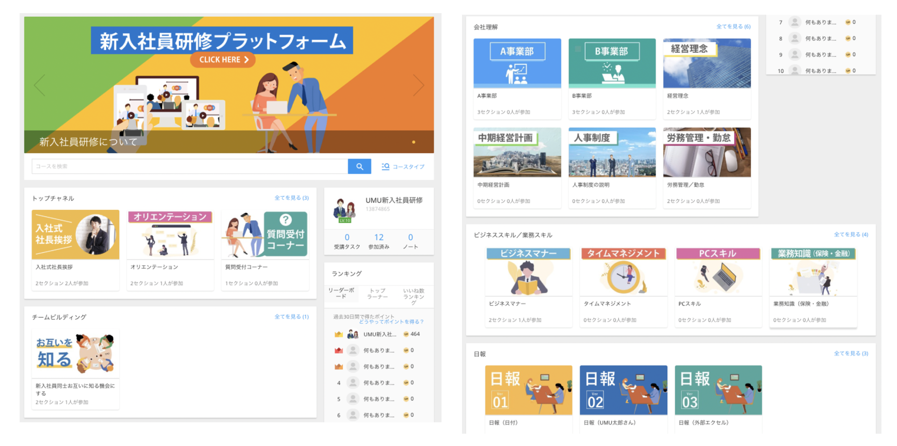897x446 pixels.
Task: Click 全てを見る (6) in the 会社理解 section
Action: [734, 26]
